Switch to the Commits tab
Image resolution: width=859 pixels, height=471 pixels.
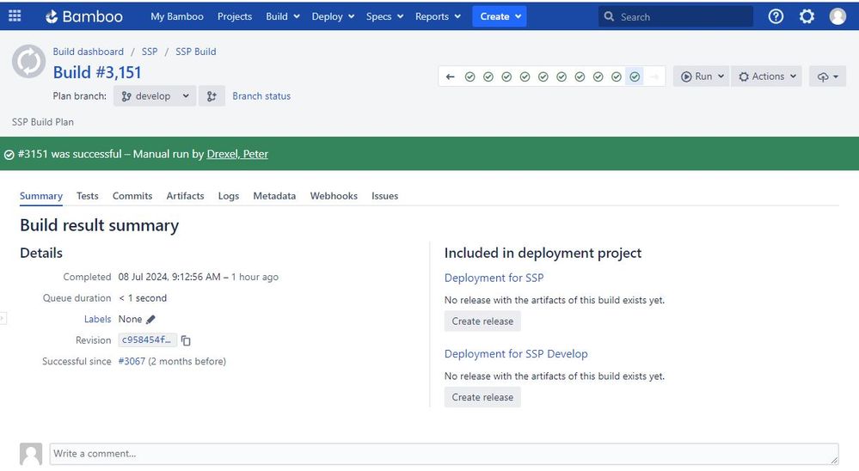point(132,196)
